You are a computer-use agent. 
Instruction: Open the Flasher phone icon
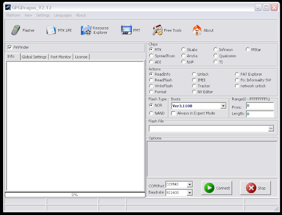(16, 30)
